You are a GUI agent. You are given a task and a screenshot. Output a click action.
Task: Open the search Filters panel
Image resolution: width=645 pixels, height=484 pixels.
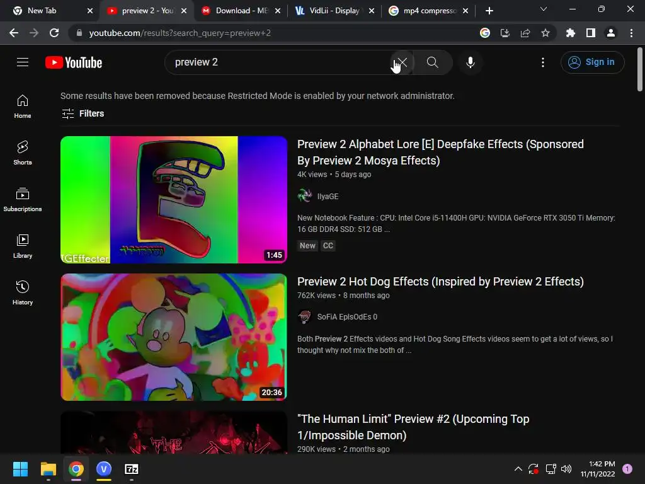(x=83, y=113)
